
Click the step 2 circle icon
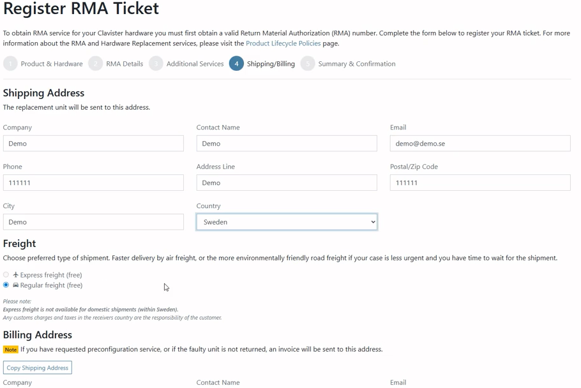coord(96,64)
